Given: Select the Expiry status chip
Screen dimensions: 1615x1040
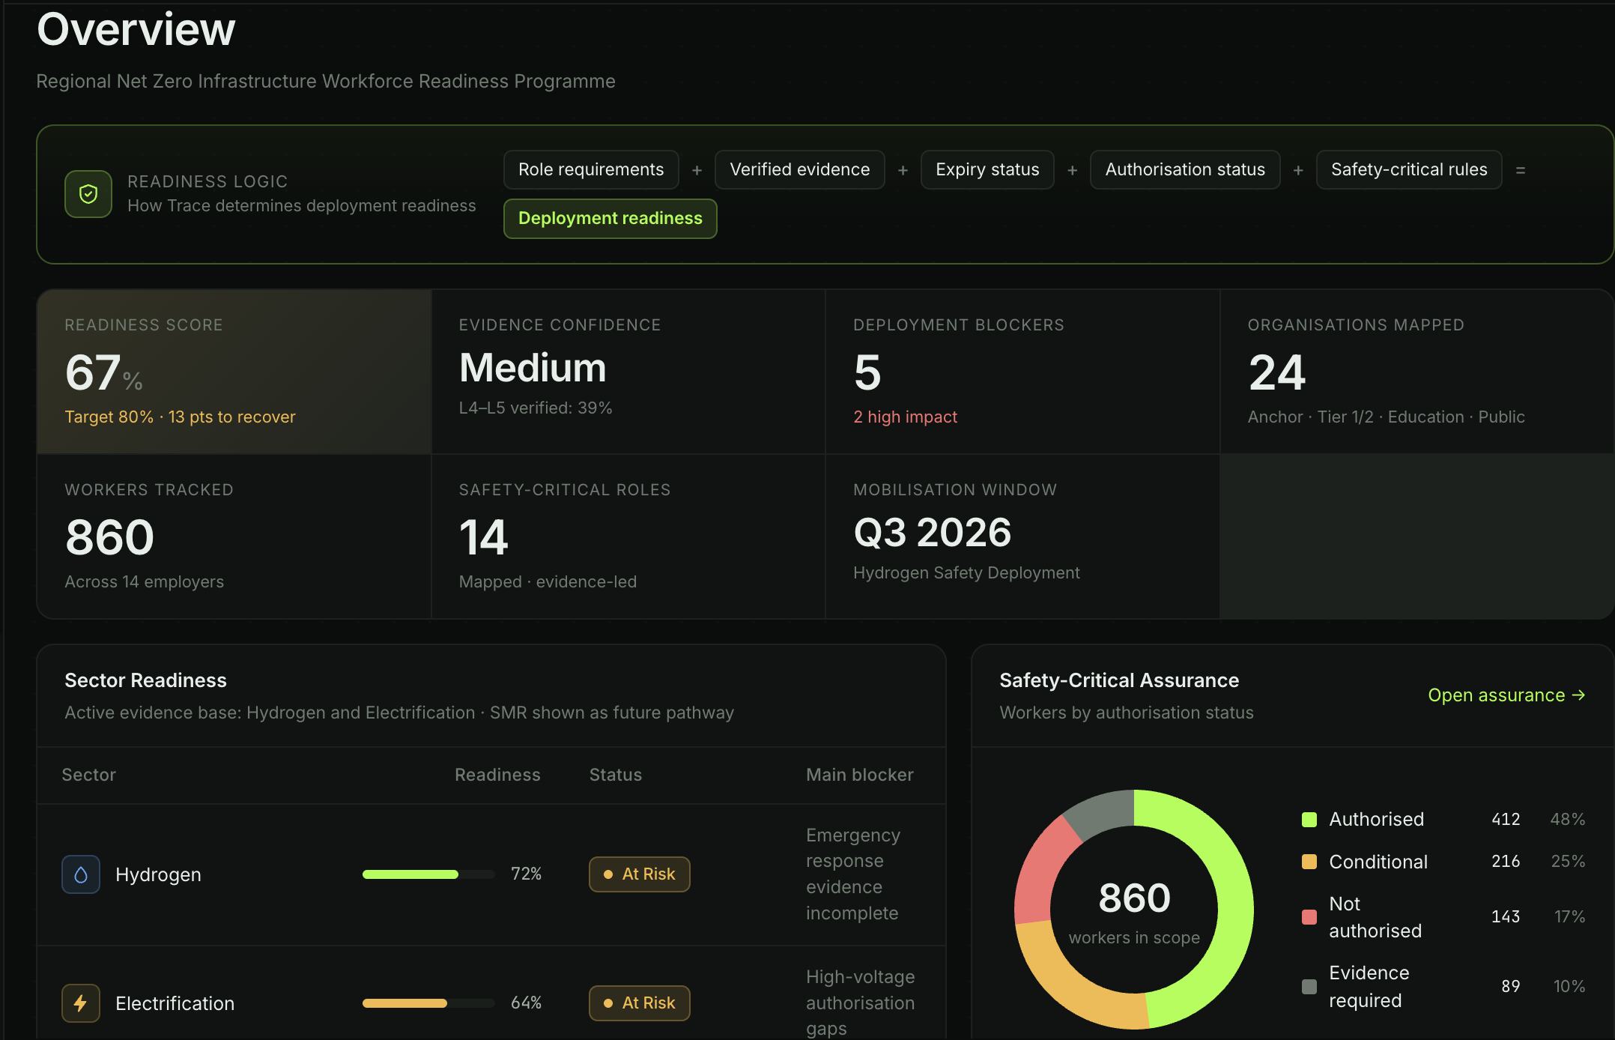Looking at the screenshot, I should click(987, 169).
